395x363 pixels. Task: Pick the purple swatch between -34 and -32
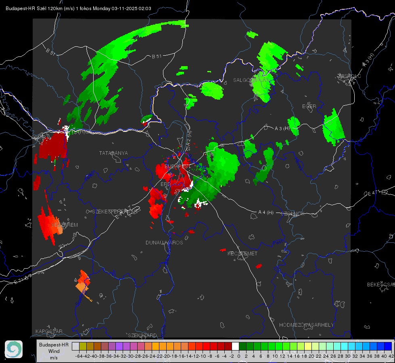[x=119, y=346]
